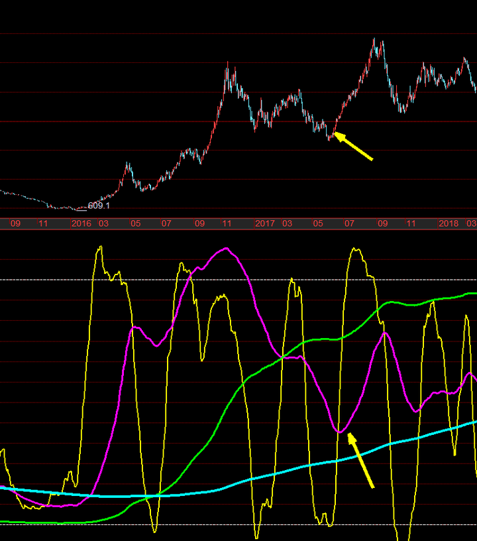Click the 11 month label just before 2016
The image size is (477, 541).
pos(43,223)
